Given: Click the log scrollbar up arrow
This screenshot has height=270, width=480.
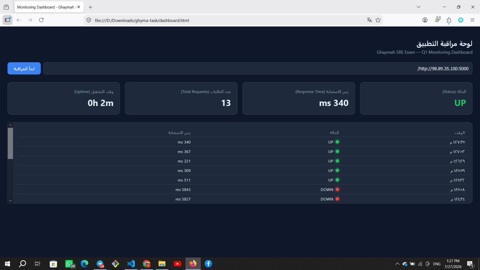Looking at the screenshot, I should pos(10,125).
